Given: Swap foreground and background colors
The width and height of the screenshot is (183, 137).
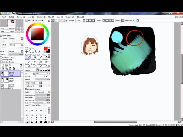Looking at the screenshot, I should [49, 48].
